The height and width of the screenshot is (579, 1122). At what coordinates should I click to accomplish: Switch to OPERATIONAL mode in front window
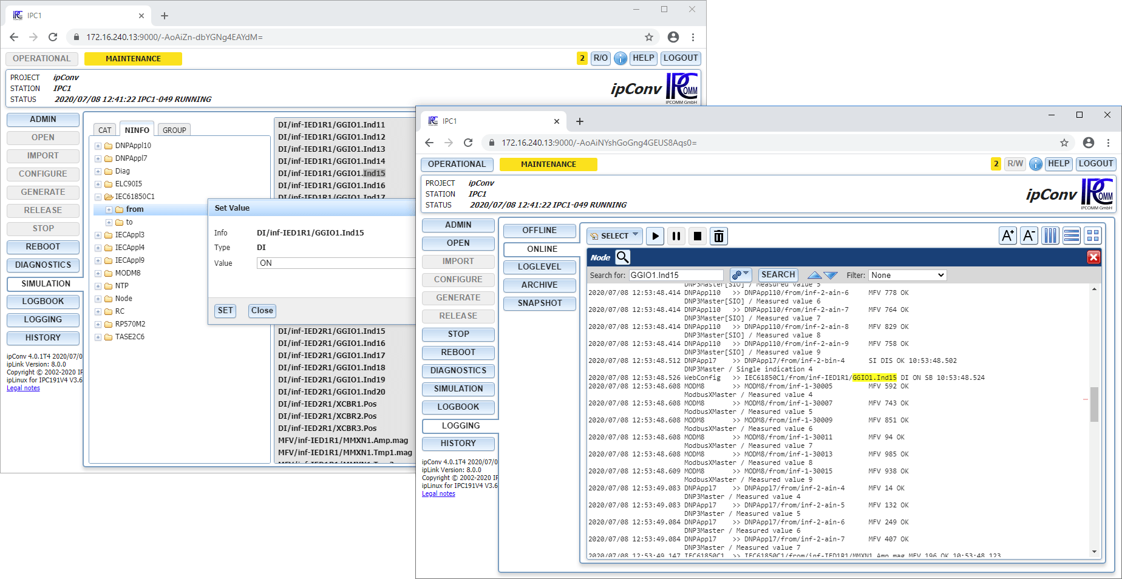click(x=457, y=164)
